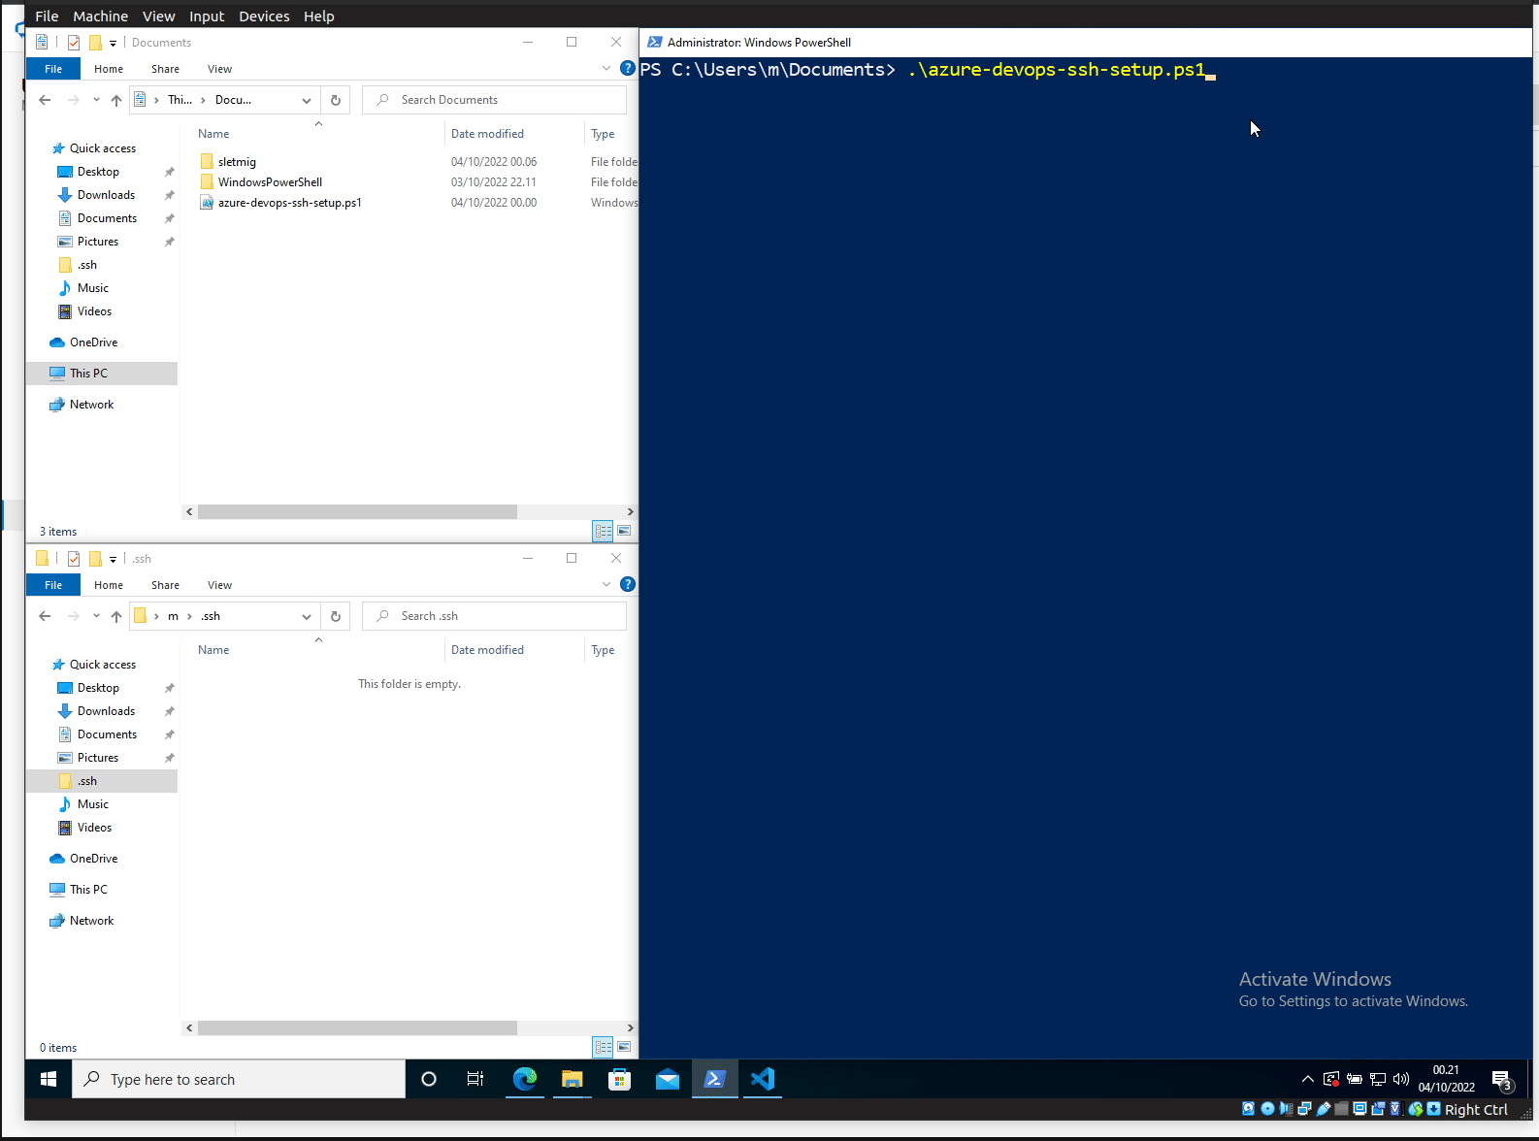Switch .ssh window to details view
This screenshot has width=1539, height=1141.
point(603,1047)
